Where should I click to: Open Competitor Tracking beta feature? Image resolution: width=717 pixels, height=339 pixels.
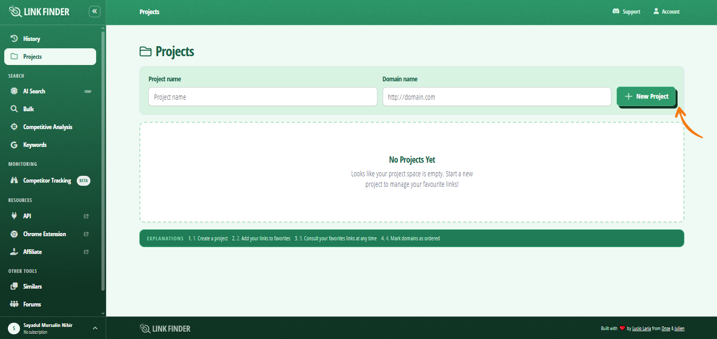(x=50, y=181)
